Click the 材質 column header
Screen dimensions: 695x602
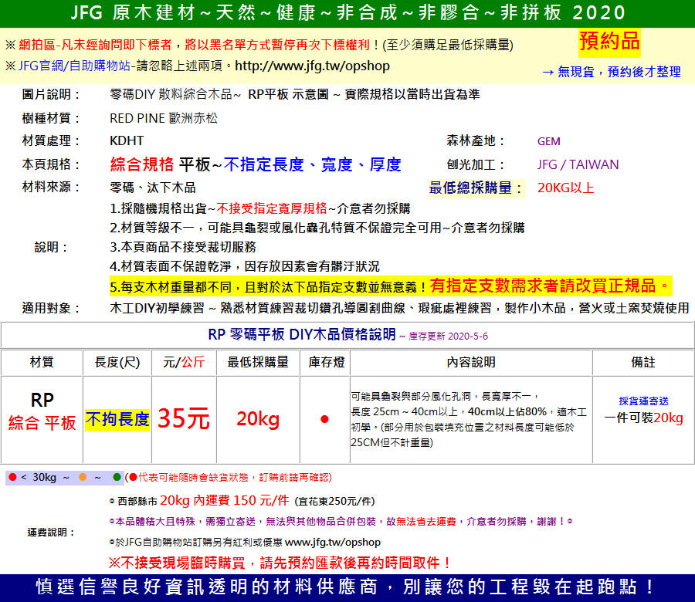(42, 362)
